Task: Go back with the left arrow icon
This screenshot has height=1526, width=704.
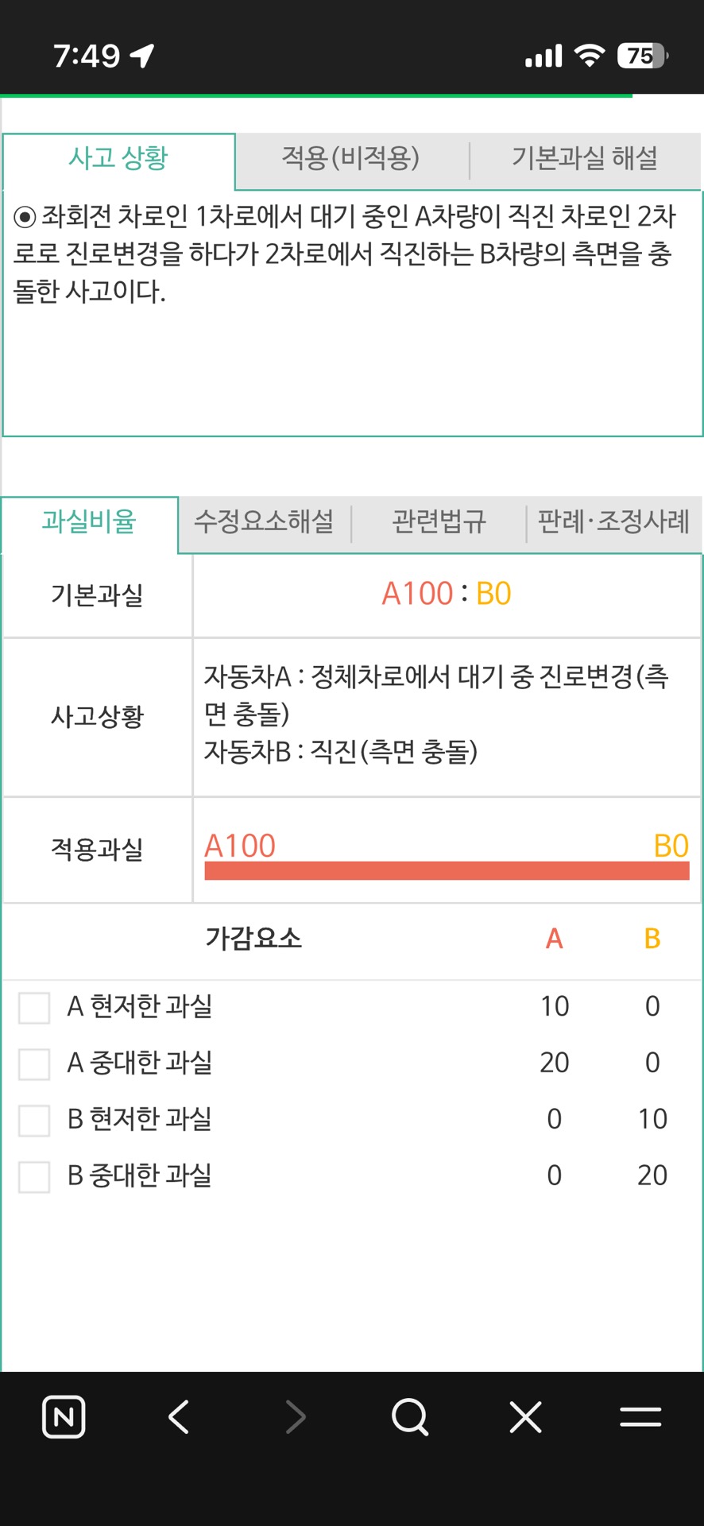Action: 179,1416
